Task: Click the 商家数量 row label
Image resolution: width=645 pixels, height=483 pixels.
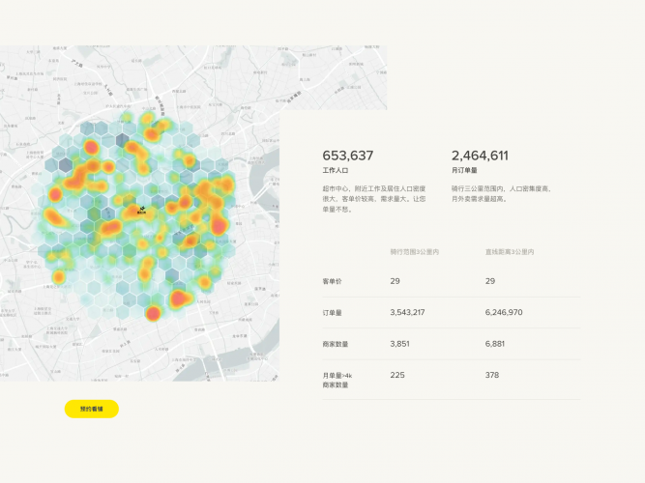Action: click(x=335, y=344)
